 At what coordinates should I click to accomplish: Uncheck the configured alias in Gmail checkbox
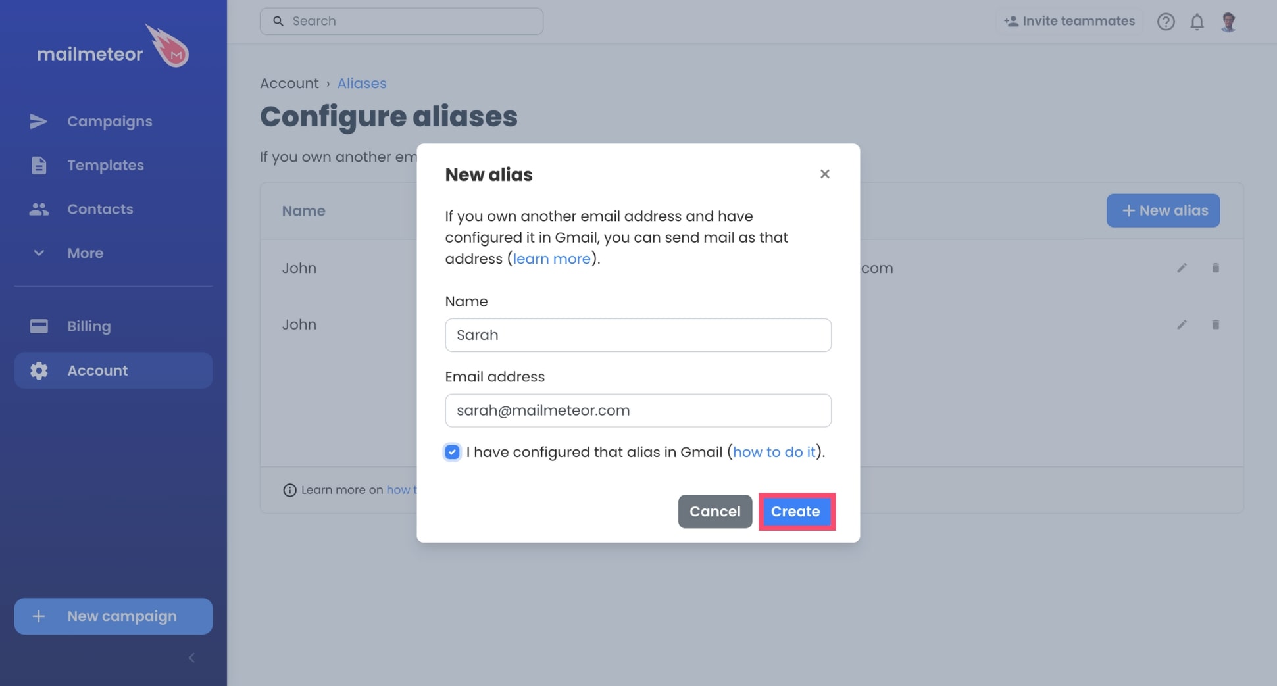pyautogui.click(x=452, y=452)
